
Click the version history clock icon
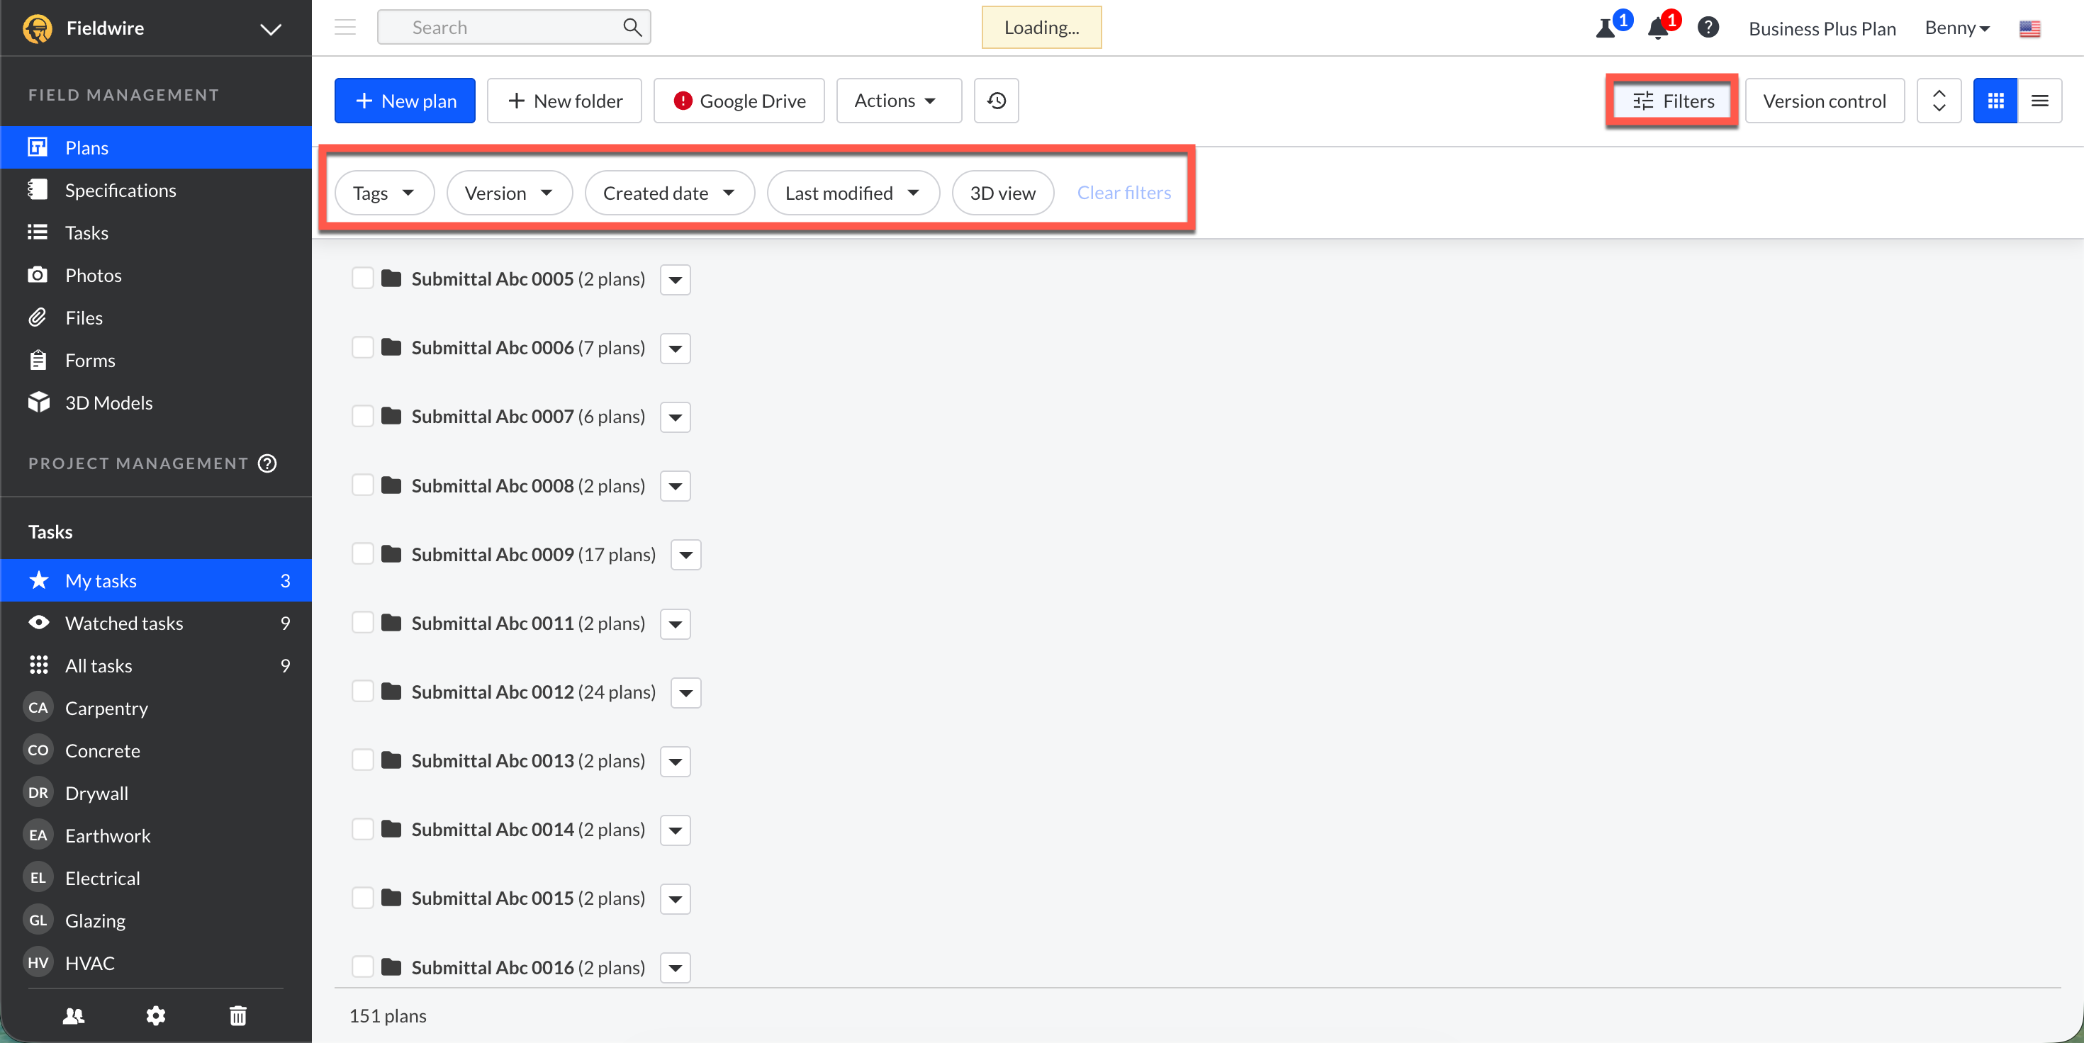(996, 101)
